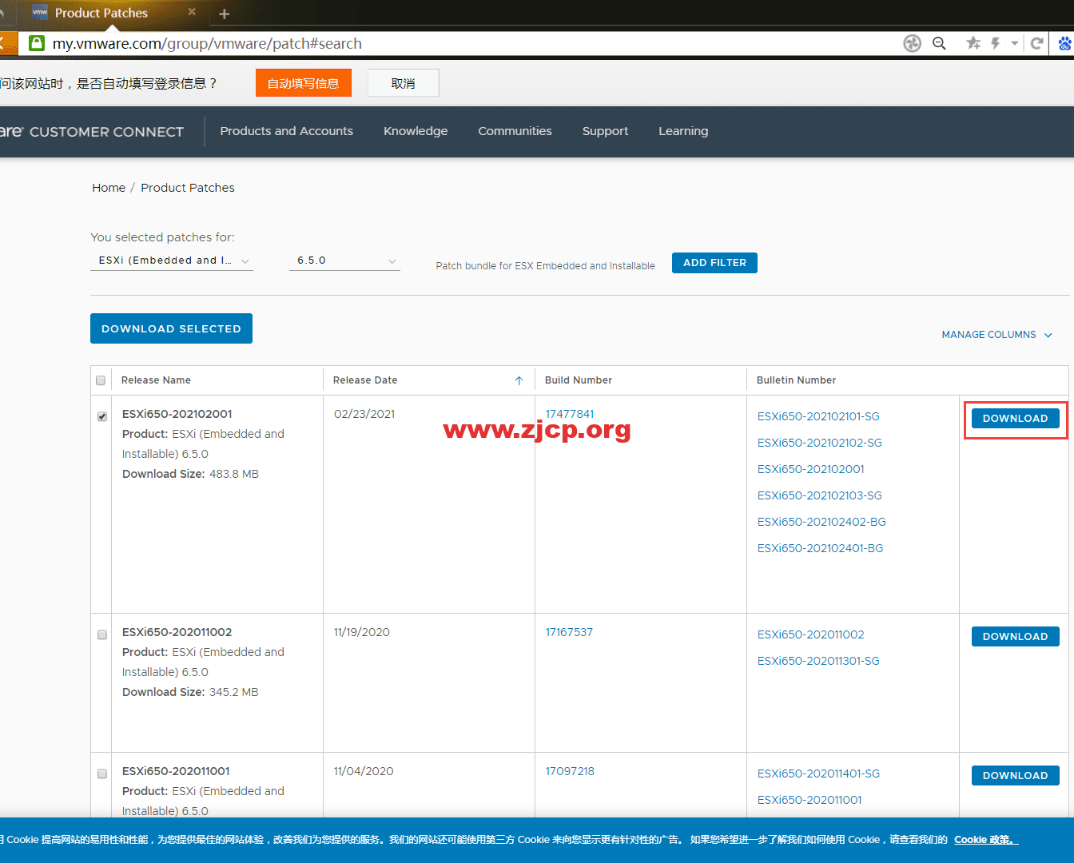Sort by Release Name column header
Screen dimensions: 1074x863
tap(156, 380)
